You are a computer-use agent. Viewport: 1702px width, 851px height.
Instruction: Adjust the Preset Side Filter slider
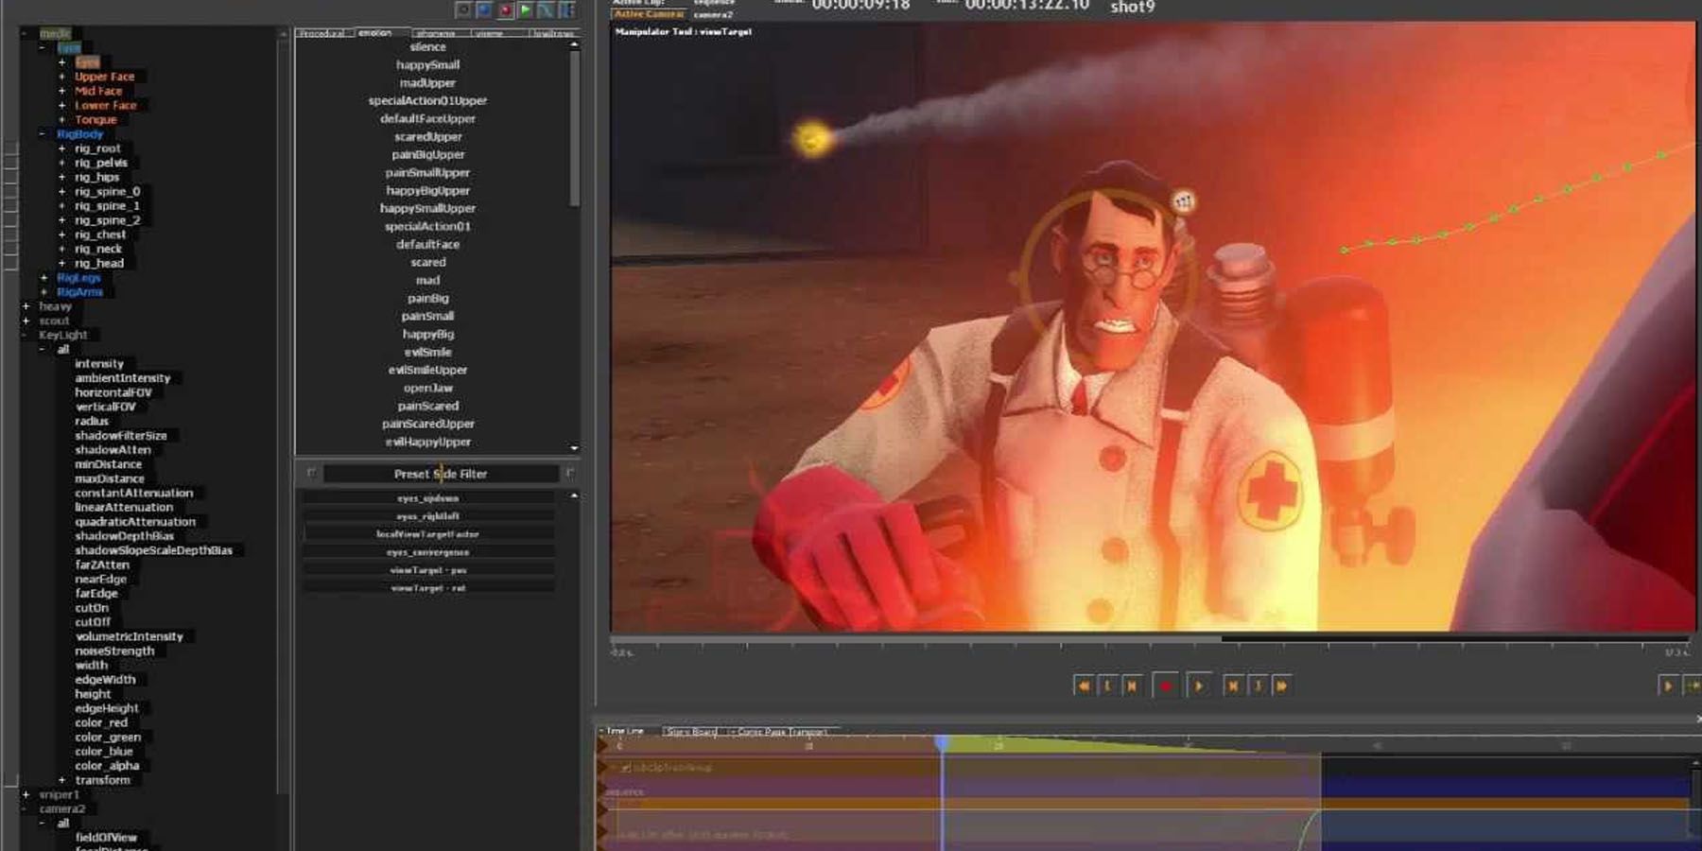pos(441,474)
